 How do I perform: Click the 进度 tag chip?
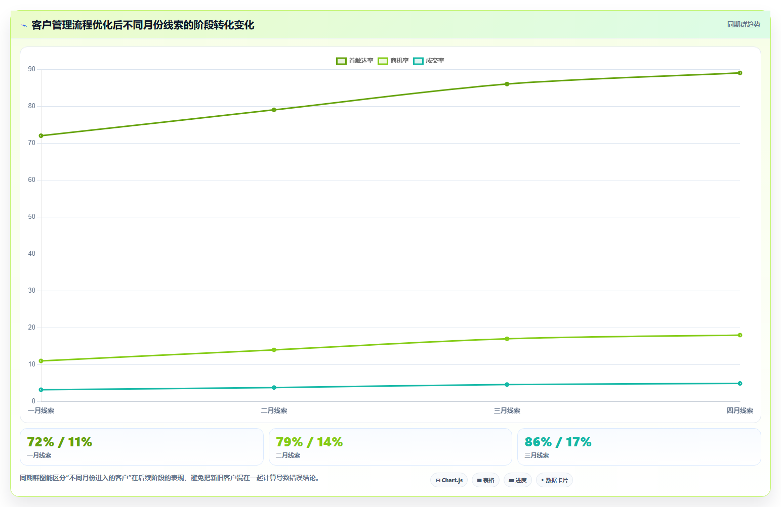(517, 480)
